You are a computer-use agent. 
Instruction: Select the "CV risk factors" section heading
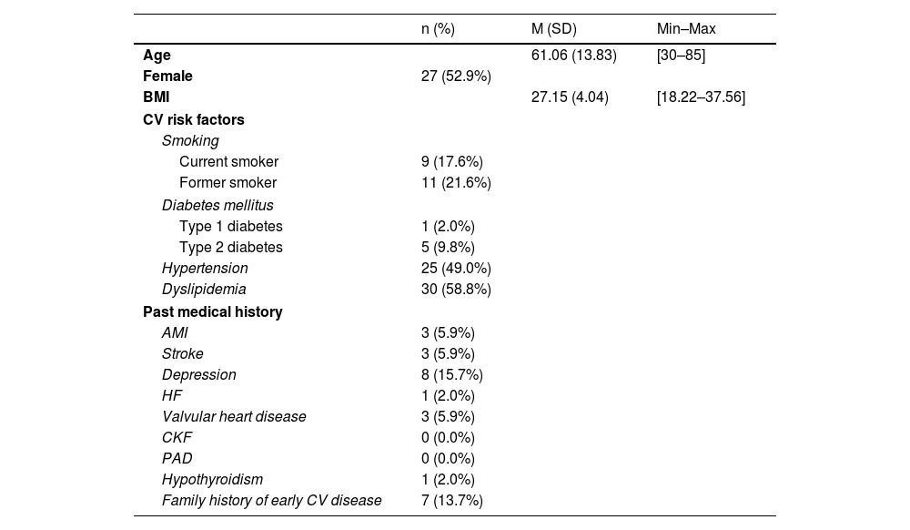[193, 119]
